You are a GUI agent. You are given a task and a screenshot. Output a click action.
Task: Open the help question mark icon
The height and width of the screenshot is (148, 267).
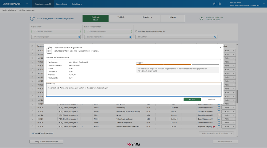(215, 4)
